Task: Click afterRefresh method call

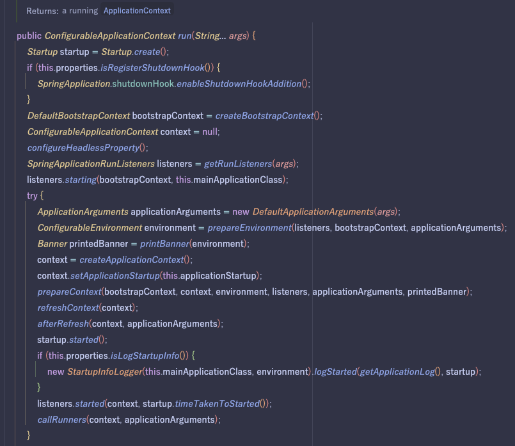Action: pos(63,324)
